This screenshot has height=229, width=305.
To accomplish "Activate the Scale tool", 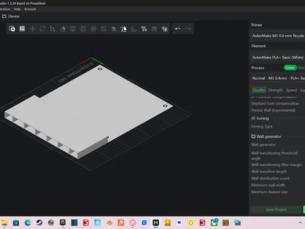I will point(52,29).
